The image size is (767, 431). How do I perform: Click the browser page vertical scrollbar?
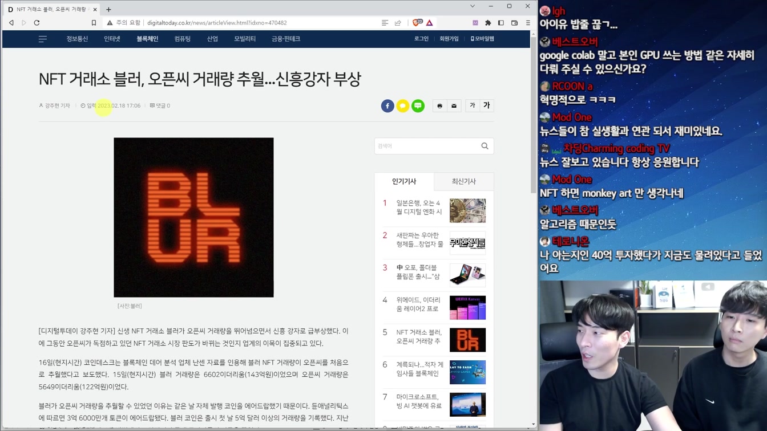534,114
